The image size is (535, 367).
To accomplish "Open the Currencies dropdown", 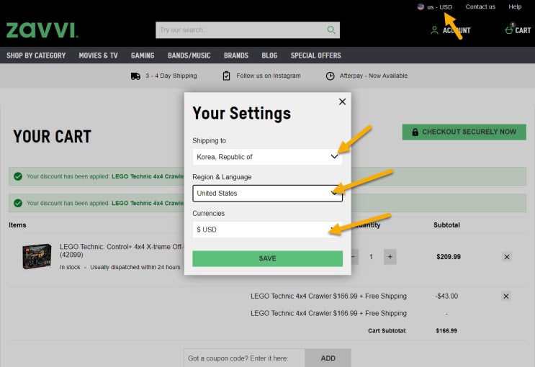I will 268,230.
